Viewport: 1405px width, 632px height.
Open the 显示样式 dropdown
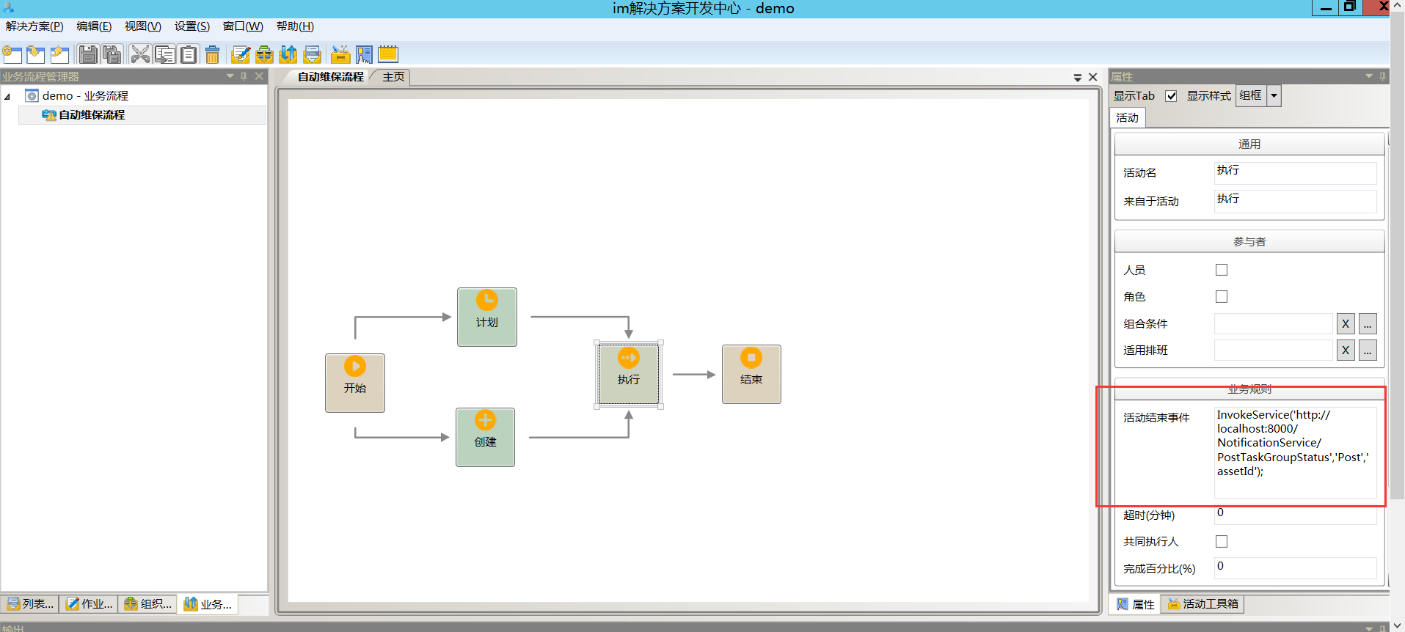[x=1274, y=96]
